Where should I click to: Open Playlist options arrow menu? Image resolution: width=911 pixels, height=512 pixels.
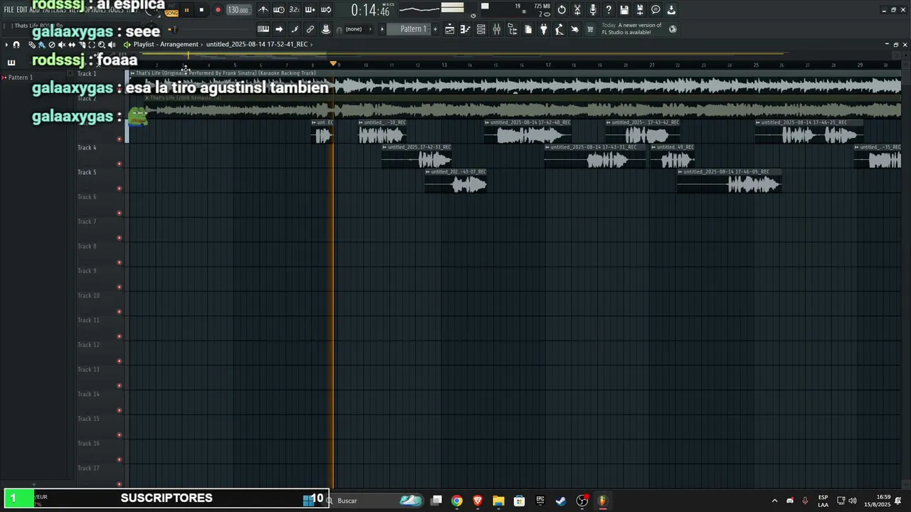[x=6, y=45]
